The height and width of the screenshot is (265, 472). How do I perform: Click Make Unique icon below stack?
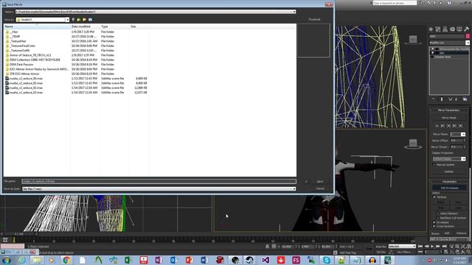pos(450,99)
